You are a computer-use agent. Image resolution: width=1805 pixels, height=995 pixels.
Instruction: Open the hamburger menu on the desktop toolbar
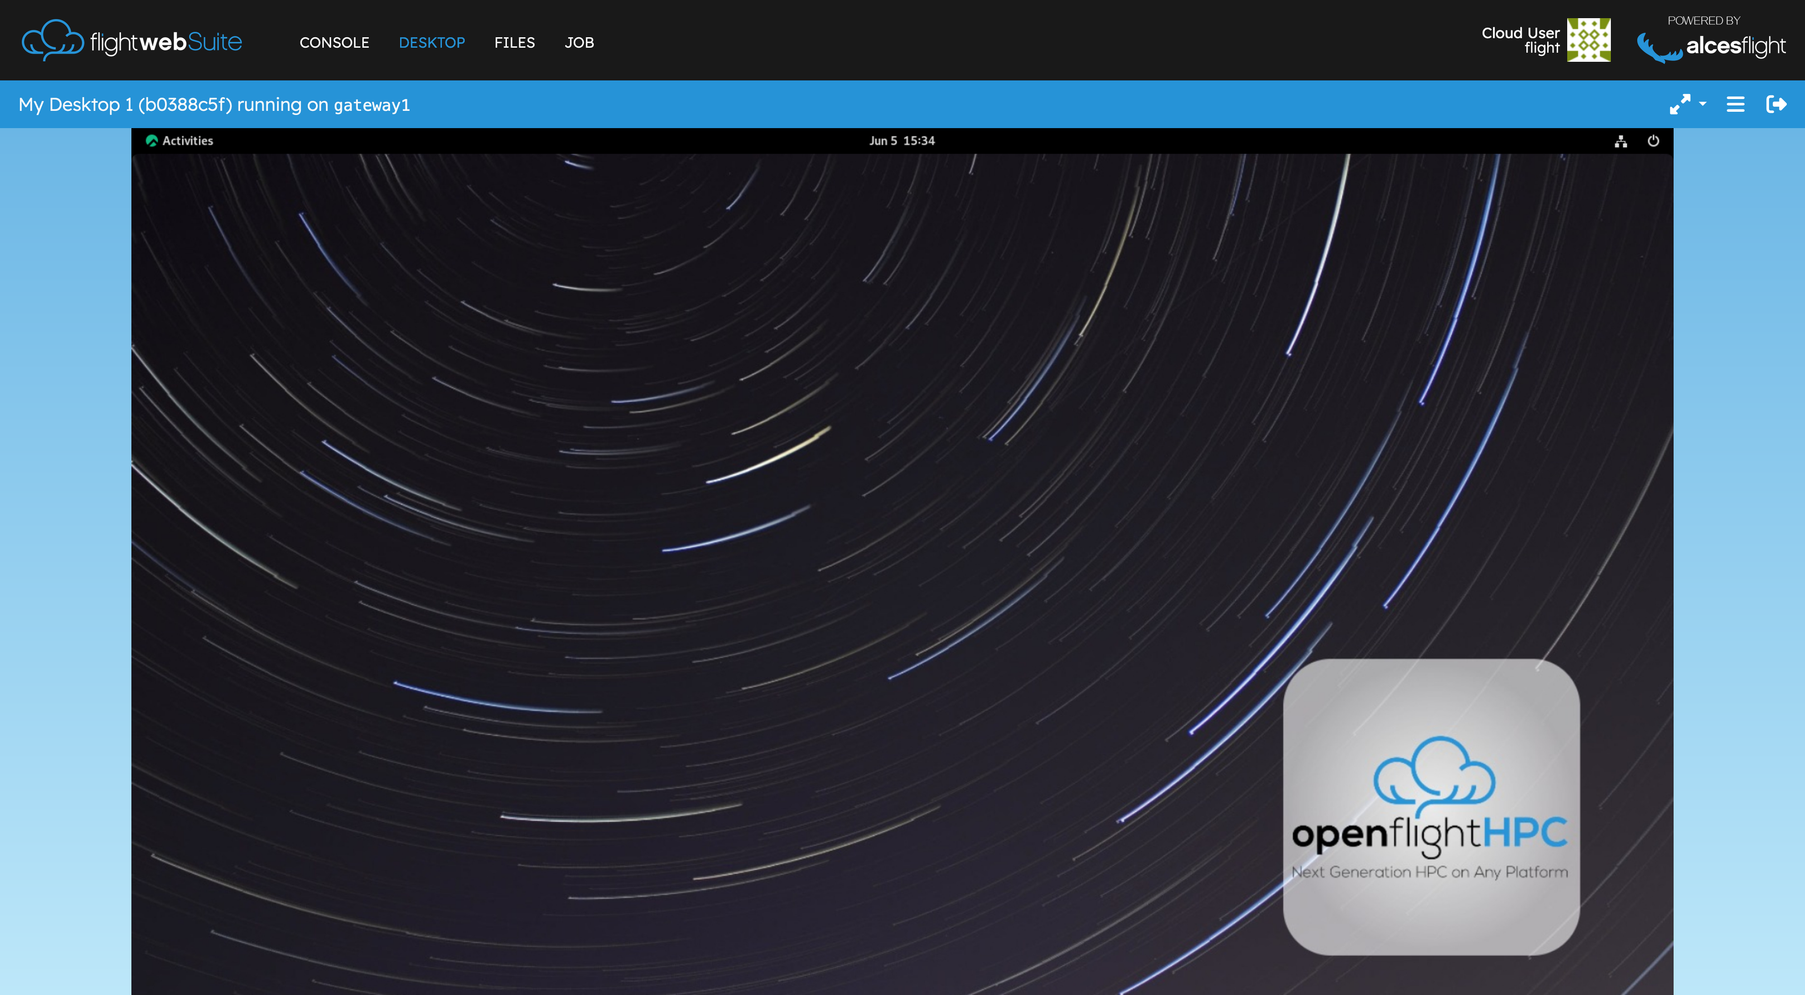tap(1735, 104)
